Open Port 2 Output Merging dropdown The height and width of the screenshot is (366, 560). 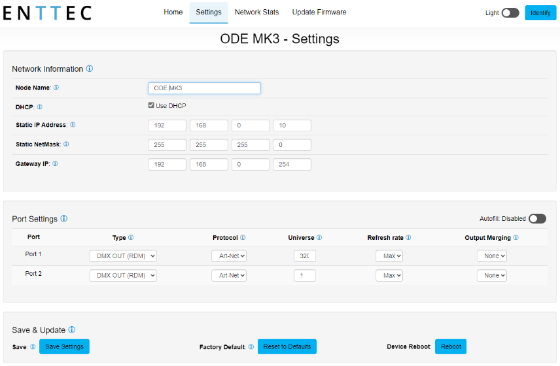[x=492, y=275]
